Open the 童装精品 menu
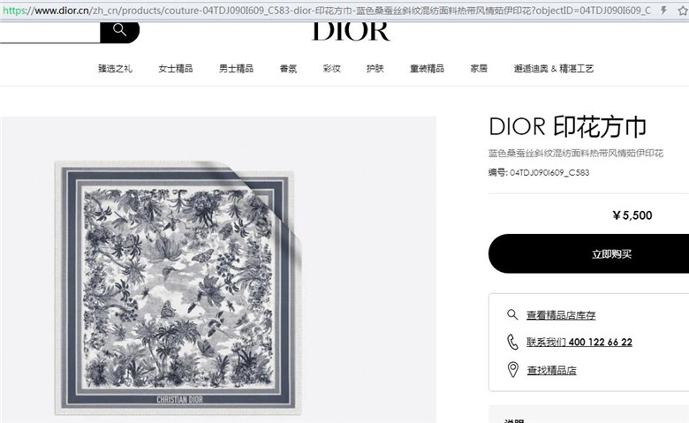The image size is (689, 423). (428, 69)
